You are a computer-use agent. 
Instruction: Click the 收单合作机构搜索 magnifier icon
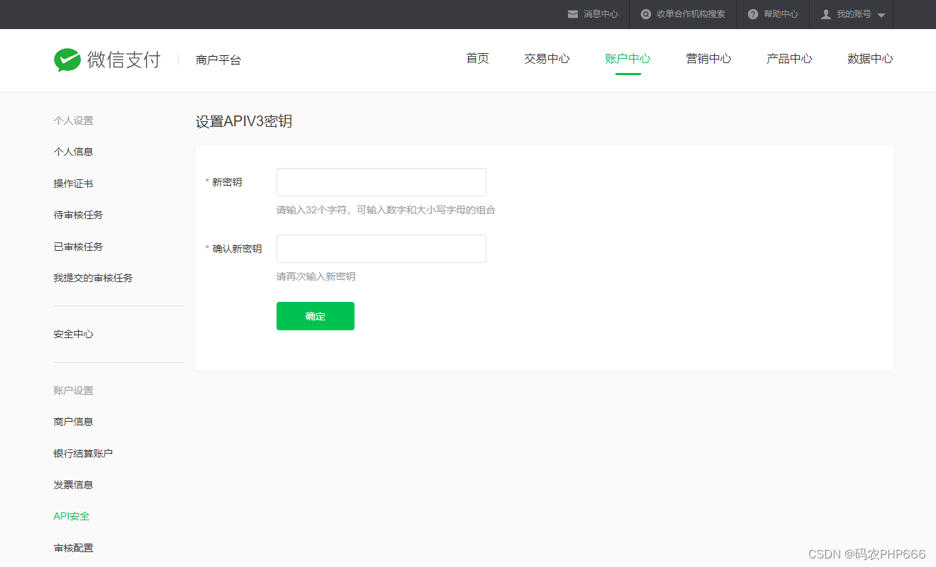coord(645,13)
